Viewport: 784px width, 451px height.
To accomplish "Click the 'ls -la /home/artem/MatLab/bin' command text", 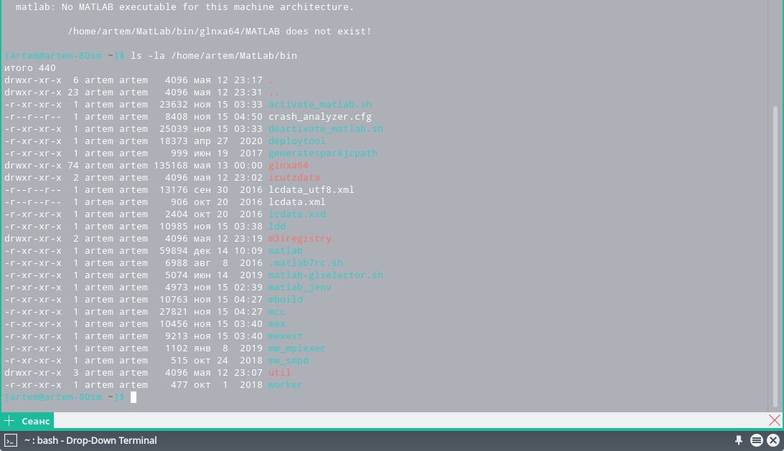I will click(x=214, y=55).
